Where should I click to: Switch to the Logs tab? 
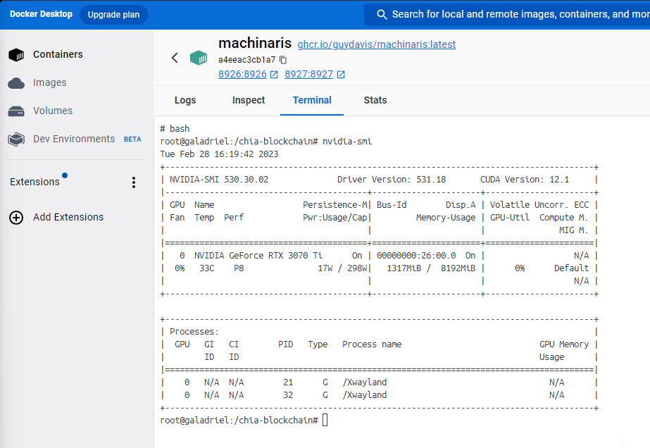[x=185, y=101]
